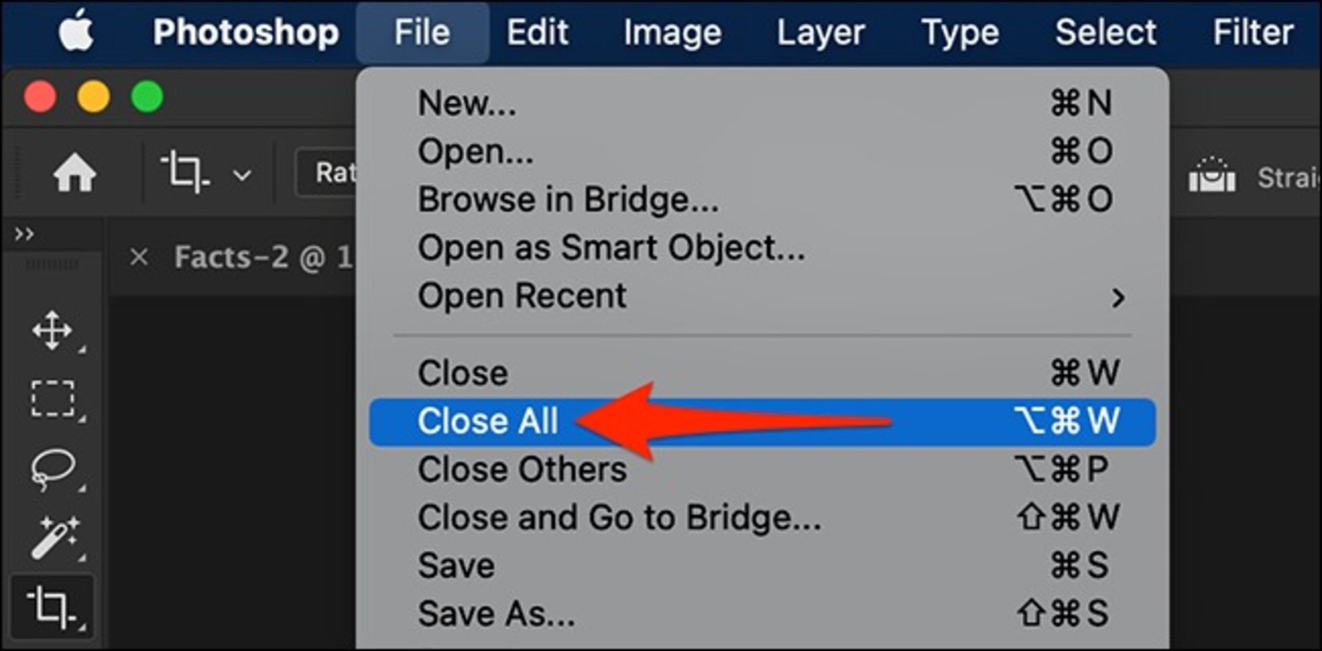Screen dimensions: 1322x651
Task: Open the Apple menu
Action: [76, 31]
